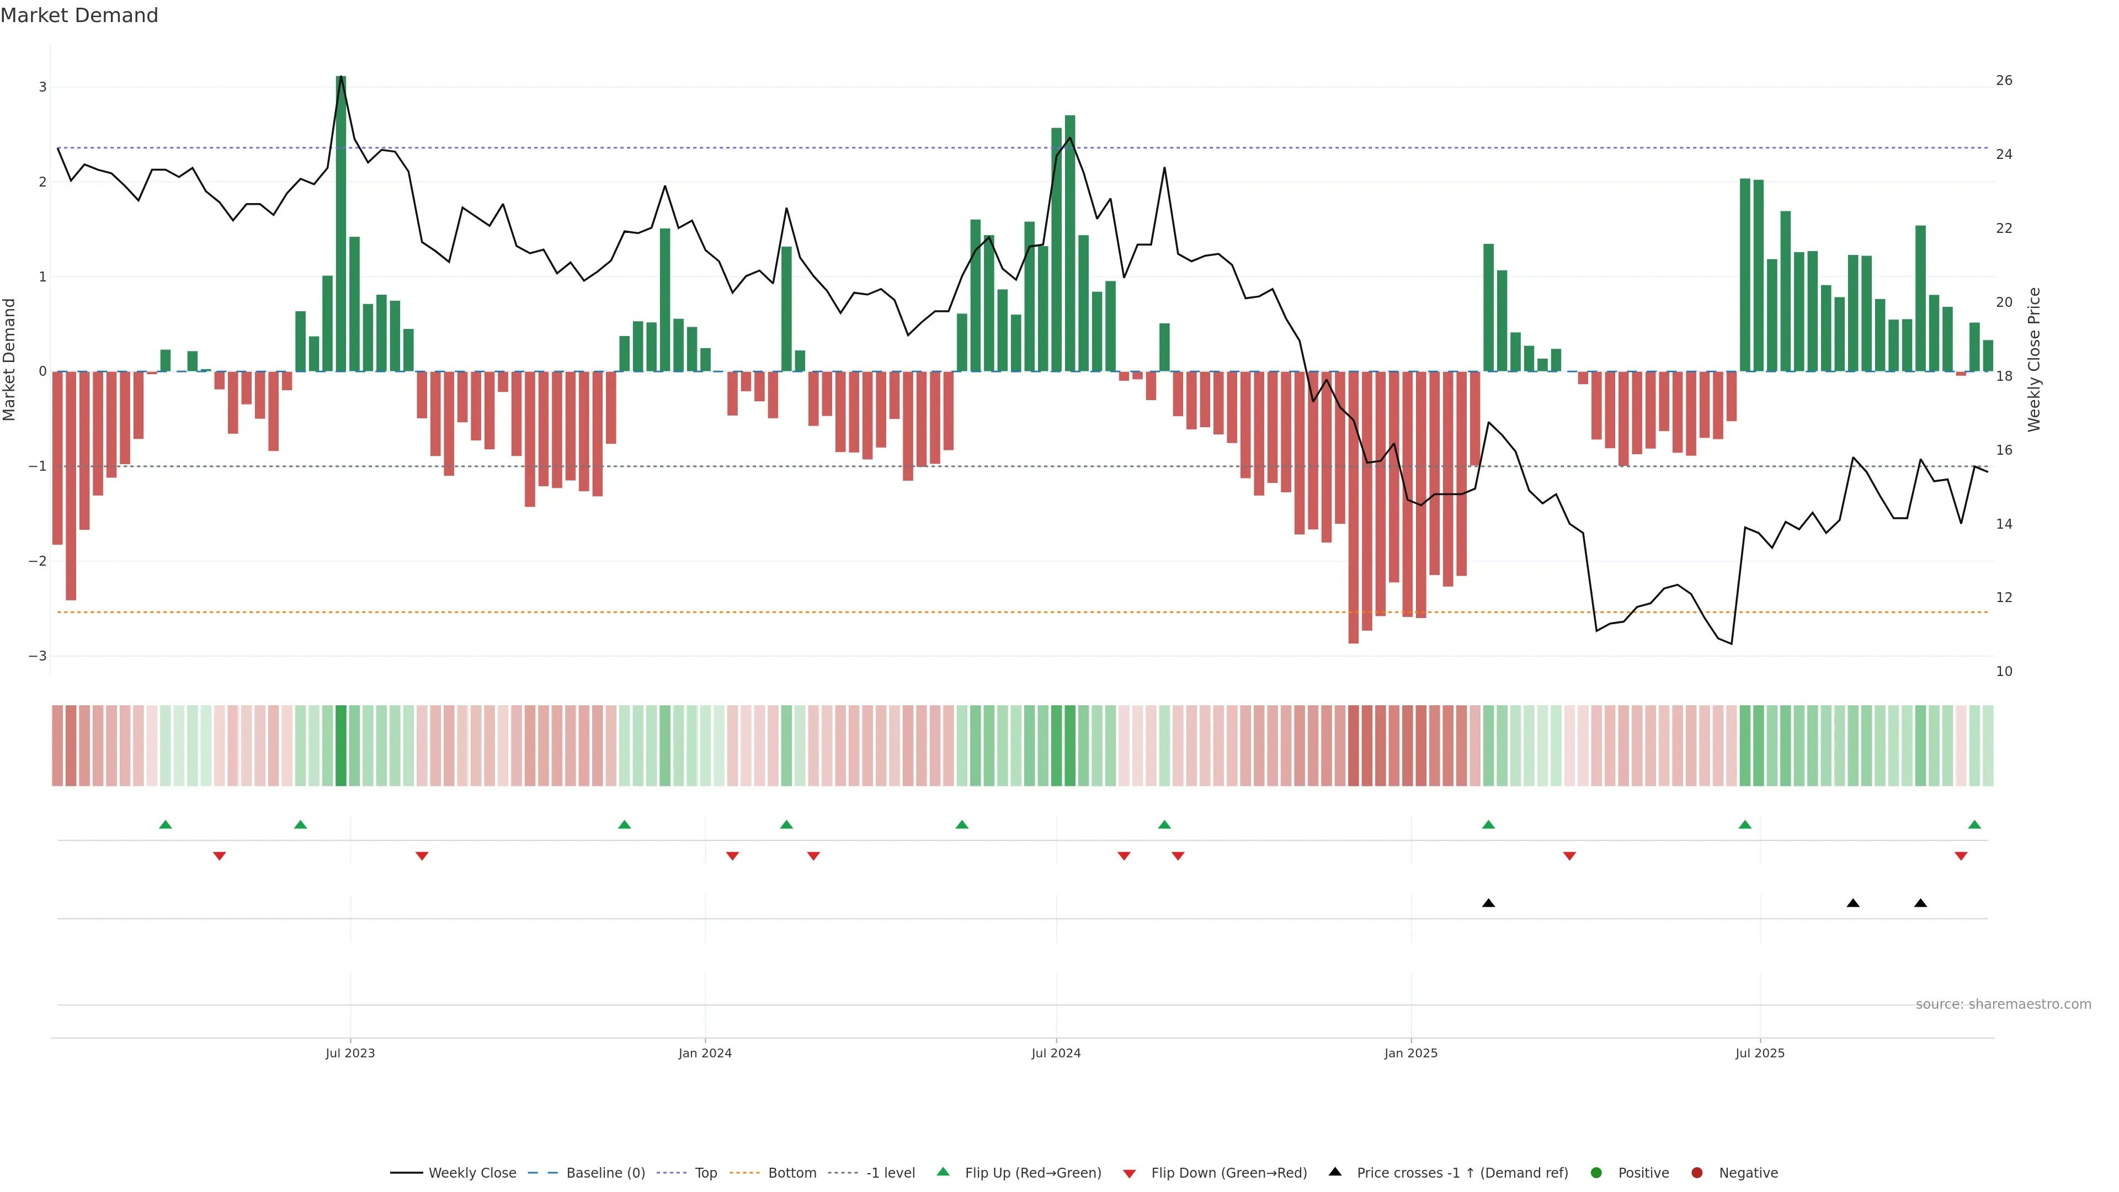Click the black Price crosses -1 legend triangle
Screen dimensions: 2119x1192
[1335, 1172]
